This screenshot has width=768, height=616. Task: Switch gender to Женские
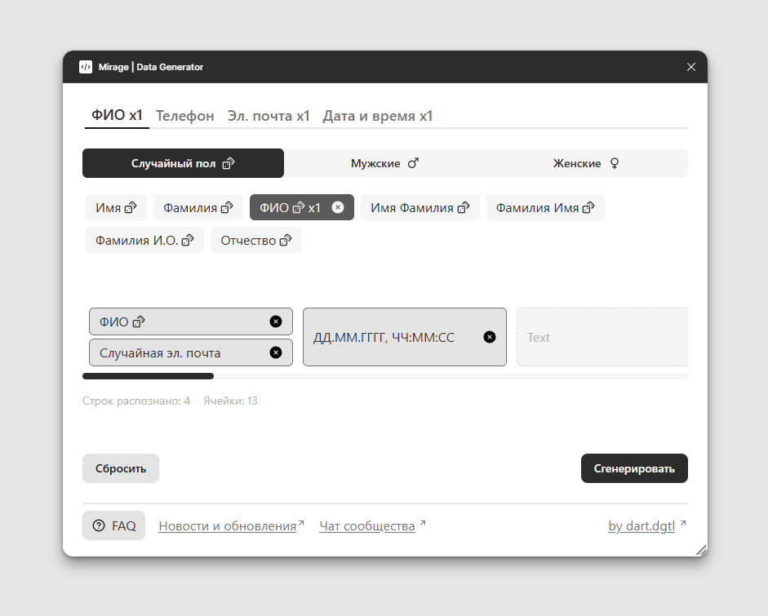click(586, 163)
